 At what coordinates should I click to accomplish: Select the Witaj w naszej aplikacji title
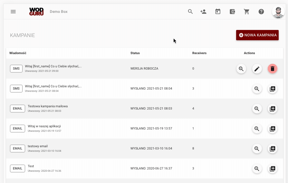click(44, 126)
